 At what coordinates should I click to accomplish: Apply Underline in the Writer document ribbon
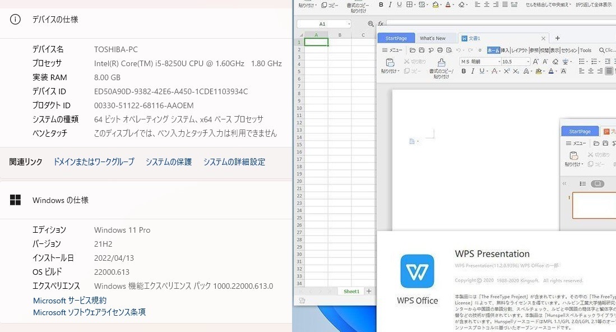[481, 71]
